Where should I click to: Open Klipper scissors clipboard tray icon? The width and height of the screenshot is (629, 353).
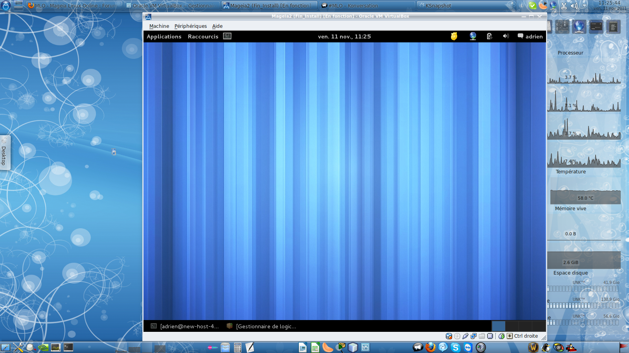(564, 5)
